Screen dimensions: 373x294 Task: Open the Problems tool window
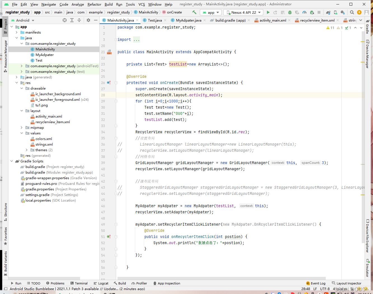tap(55, 283)
